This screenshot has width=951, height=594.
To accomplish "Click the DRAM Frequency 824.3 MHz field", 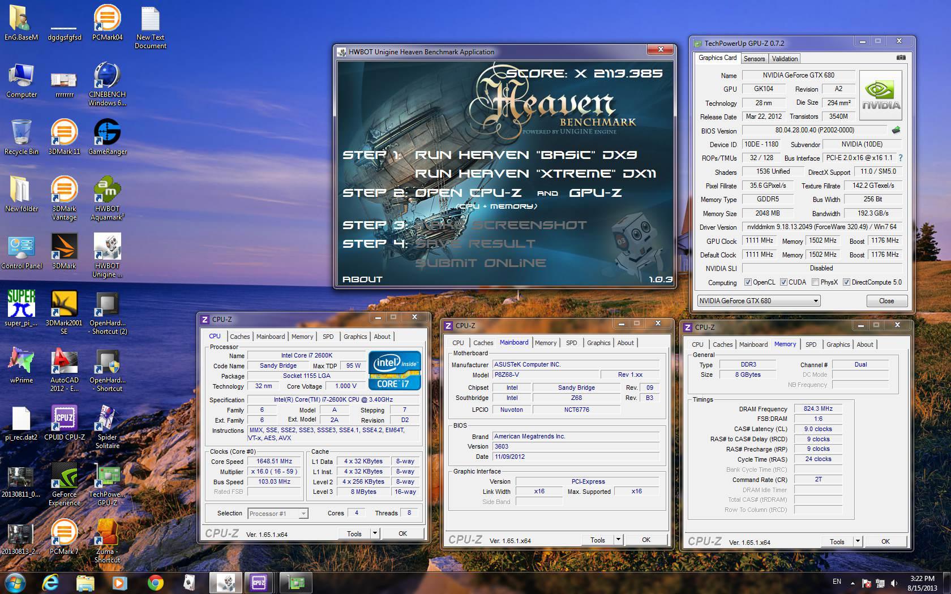I will pyautogui.click(x=818, y=408).
